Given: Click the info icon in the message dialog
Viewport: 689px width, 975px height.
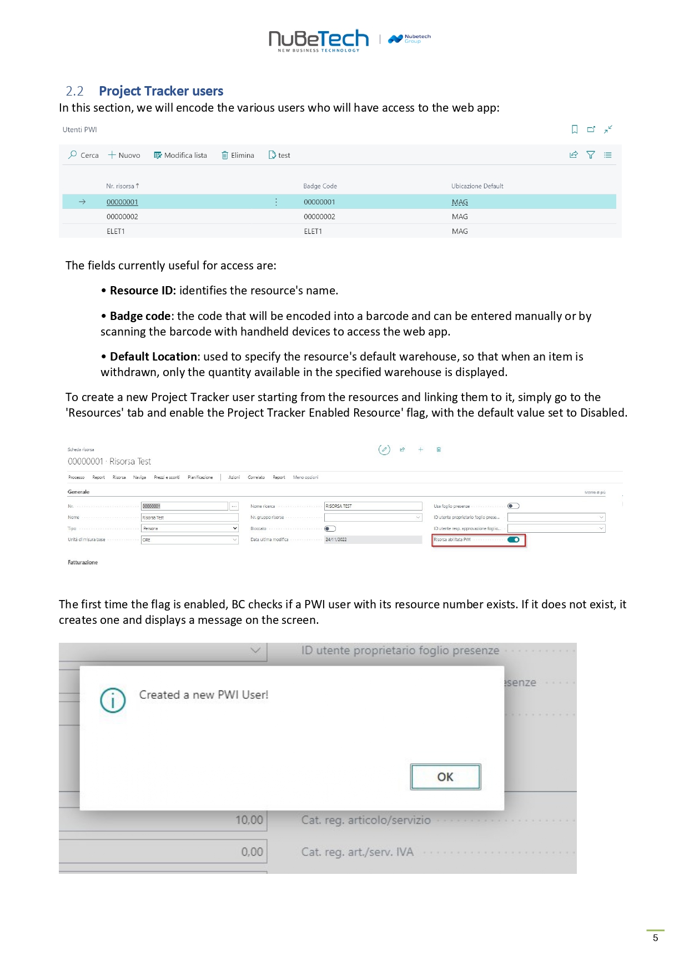Looking at the screenshot, I should (x=113, y=700).
